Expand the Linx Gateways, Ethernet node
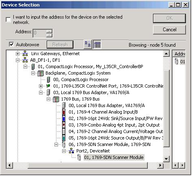192x176 pixels. (x=17, y=54)
